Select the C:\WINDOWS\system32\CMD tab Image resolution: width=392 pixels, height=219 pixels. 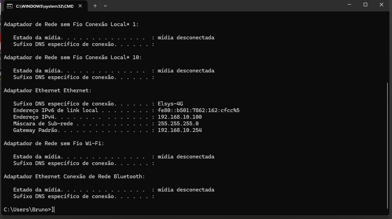point(45,6)
